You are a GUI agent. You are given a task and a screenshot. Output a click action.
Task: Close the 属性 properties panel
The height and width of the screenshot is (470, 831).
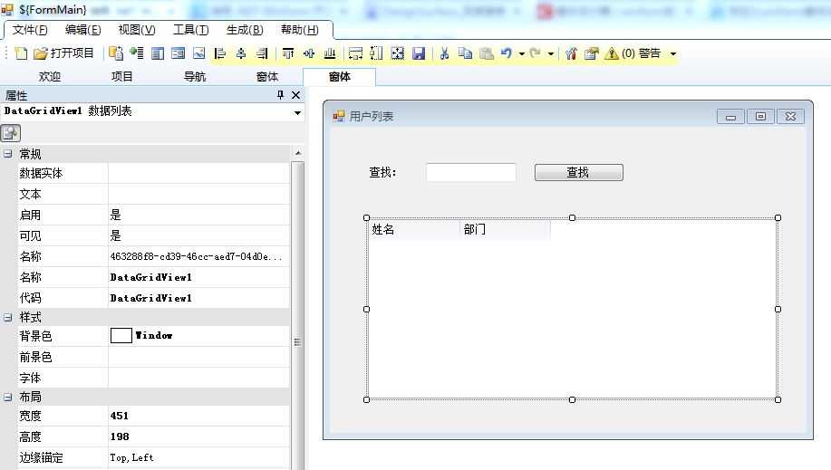tap(295, 95)
